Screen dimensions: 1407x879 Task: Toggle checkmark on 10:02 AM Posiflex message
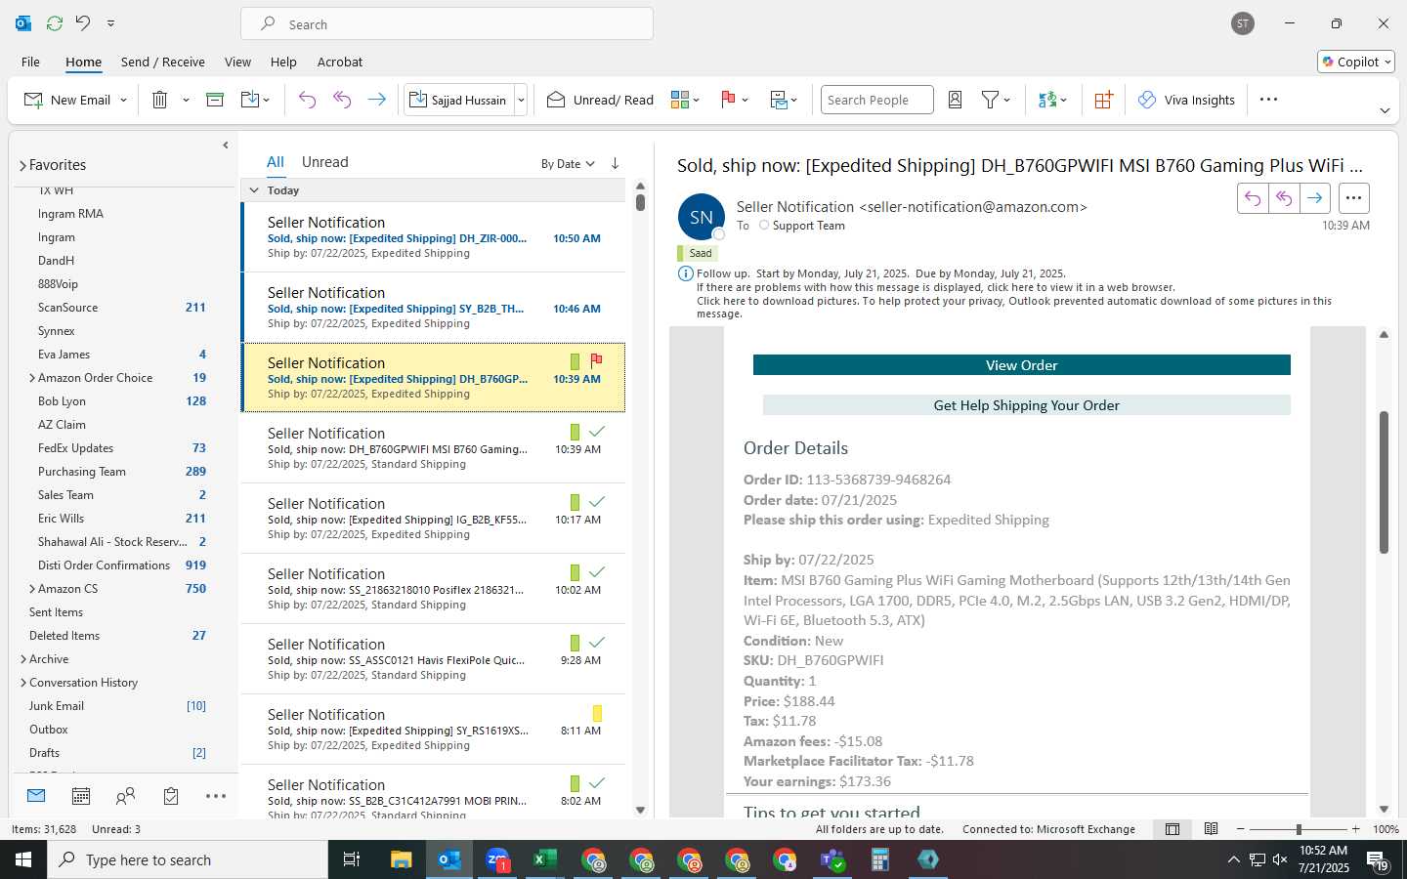pyautogui.click(x=597, y=572)
